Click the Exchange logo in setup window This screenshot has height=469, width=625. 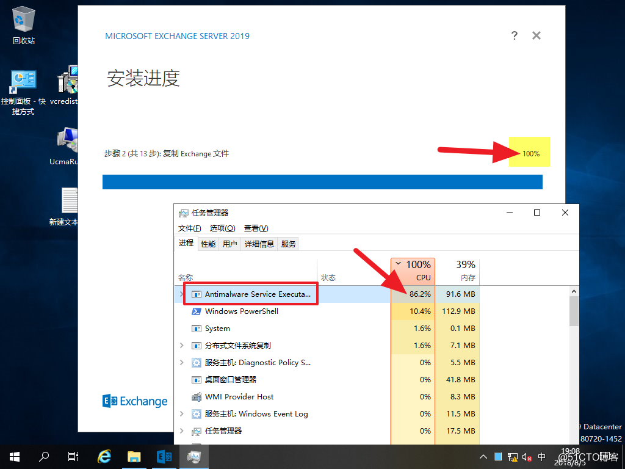(x=135, y=401)
